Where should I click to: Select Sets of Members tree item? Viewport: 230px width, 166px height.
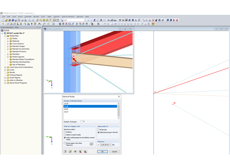pos(19,65)
